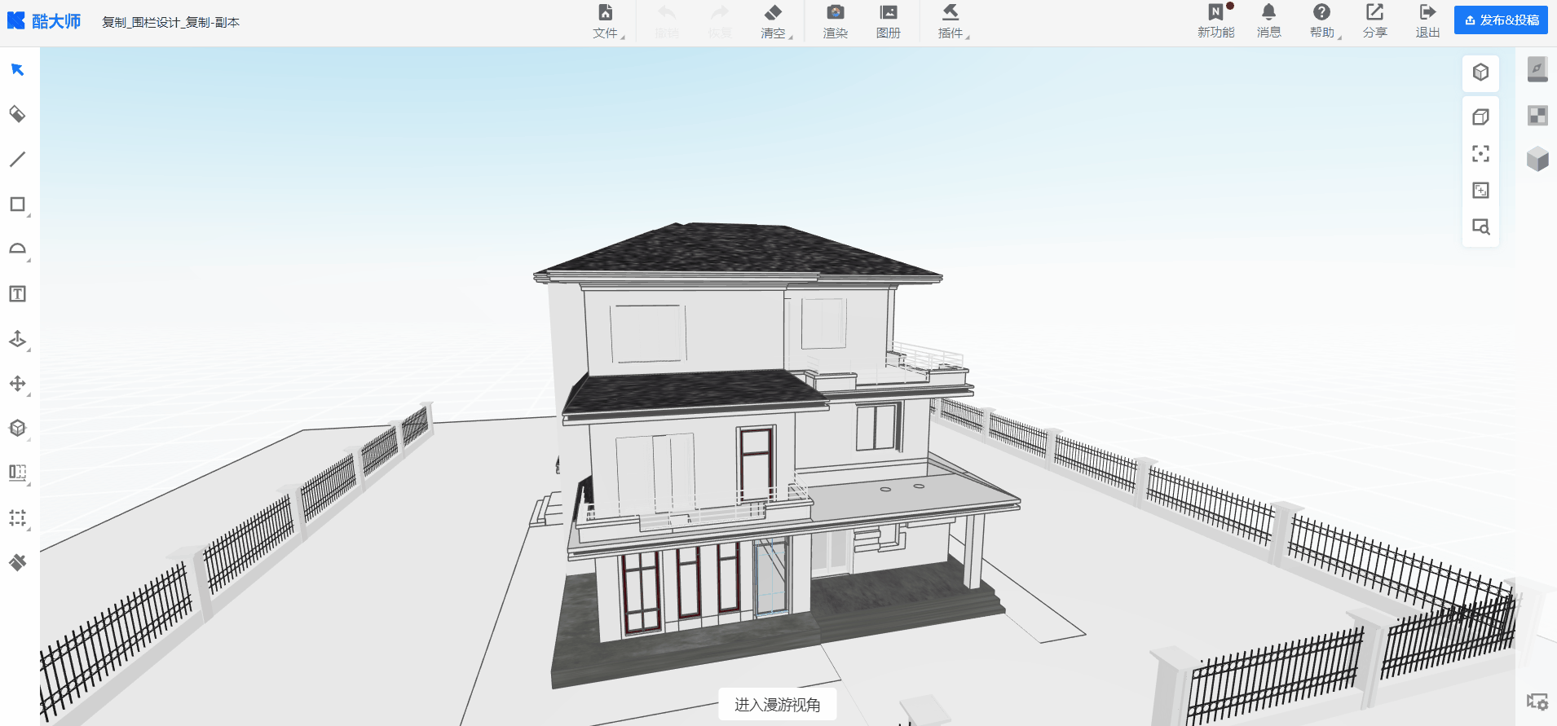This screenshot has height=726, width=1557.
Task: Activate the rectangle shape tool
Action: pos(17,205)
